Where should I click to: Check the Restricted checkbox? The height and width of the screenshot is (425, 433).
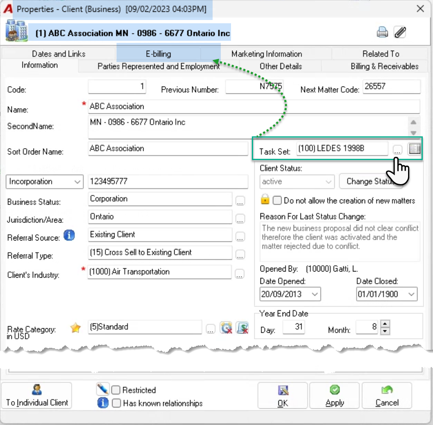coord(116,390)
